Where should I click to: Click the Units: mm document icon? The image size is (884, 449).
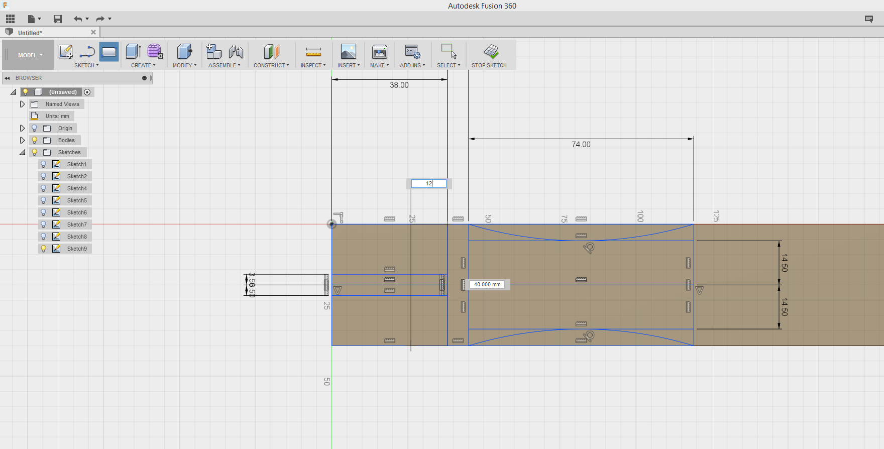tap(35, 116)
